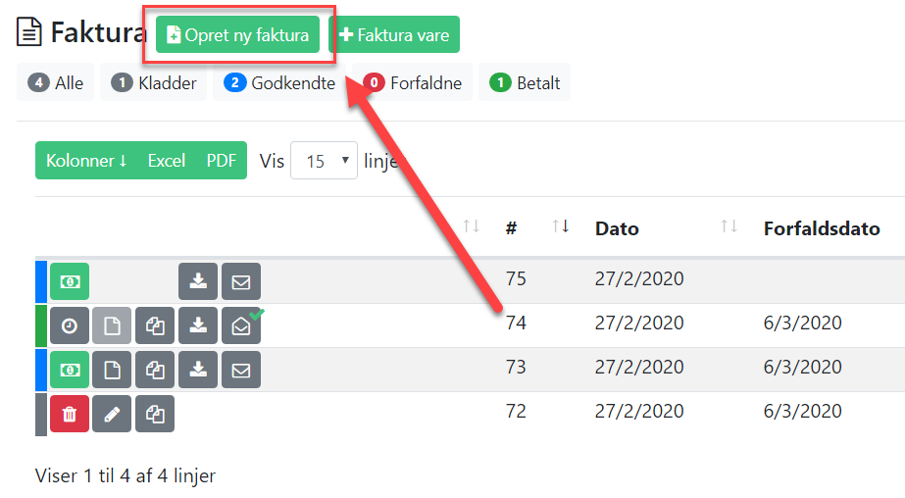Viewport: 905px width, 498px height.
Task: Copy invoice 74 using the duplicate icon
Action: point(155,325)
